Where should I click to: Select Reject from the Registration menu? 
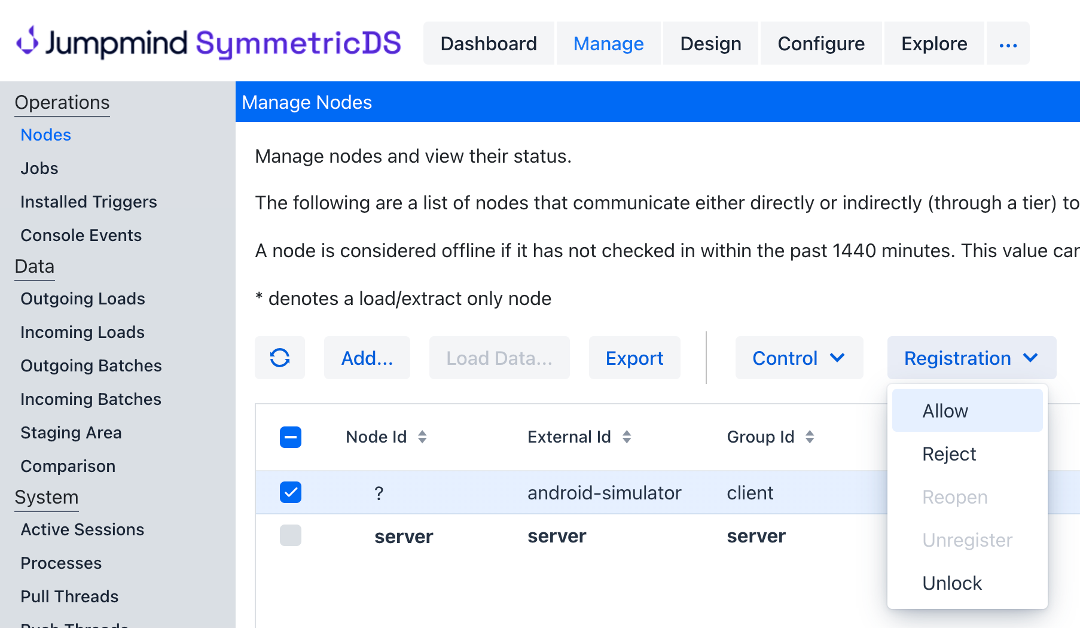pyautogui.click(x=949, y=454)
